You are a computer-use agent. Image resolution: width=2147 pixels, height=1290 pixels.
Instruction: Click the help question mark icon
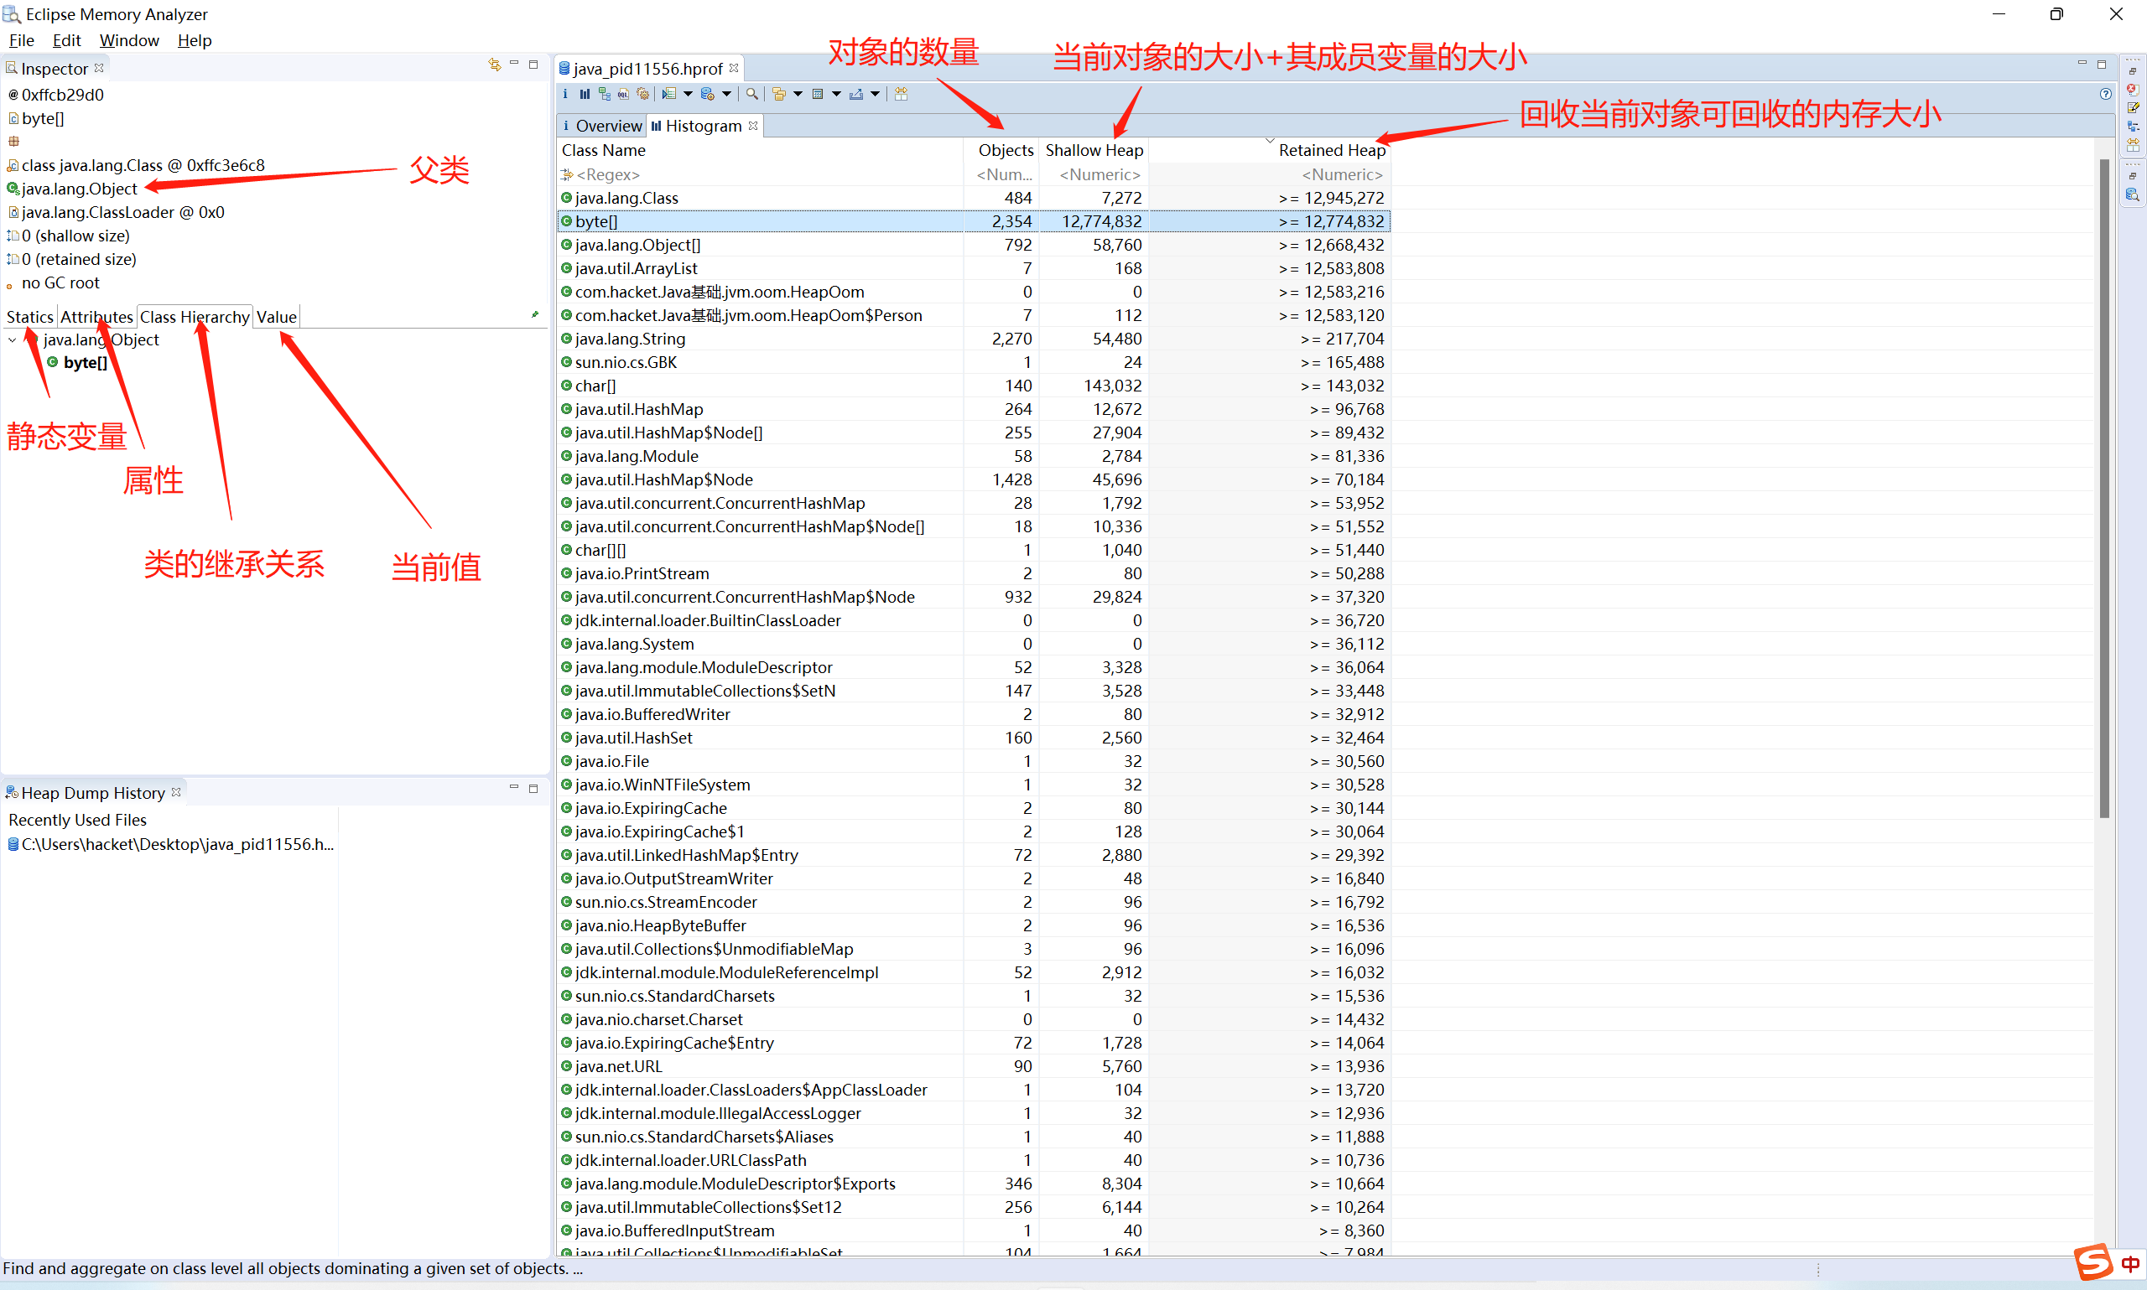(x=2105, y=94)
